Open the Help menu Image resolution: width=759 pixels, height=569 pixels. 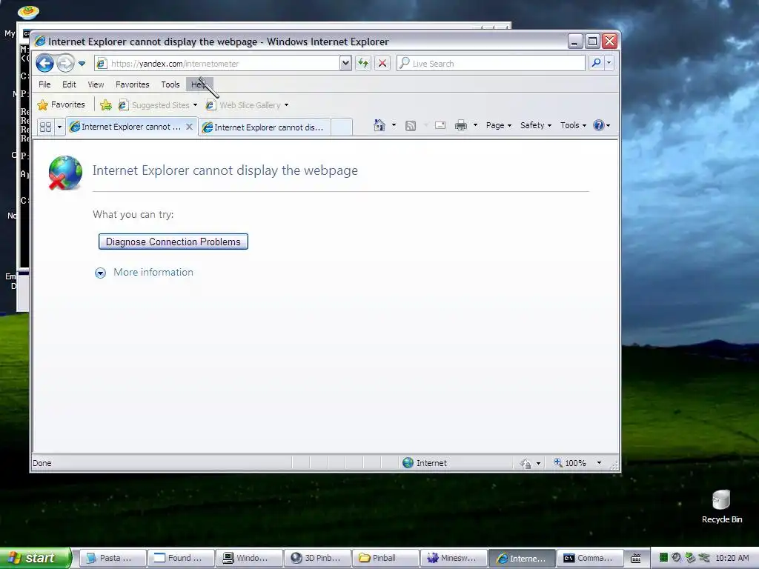pyautogui.click(x=199, y=84)
